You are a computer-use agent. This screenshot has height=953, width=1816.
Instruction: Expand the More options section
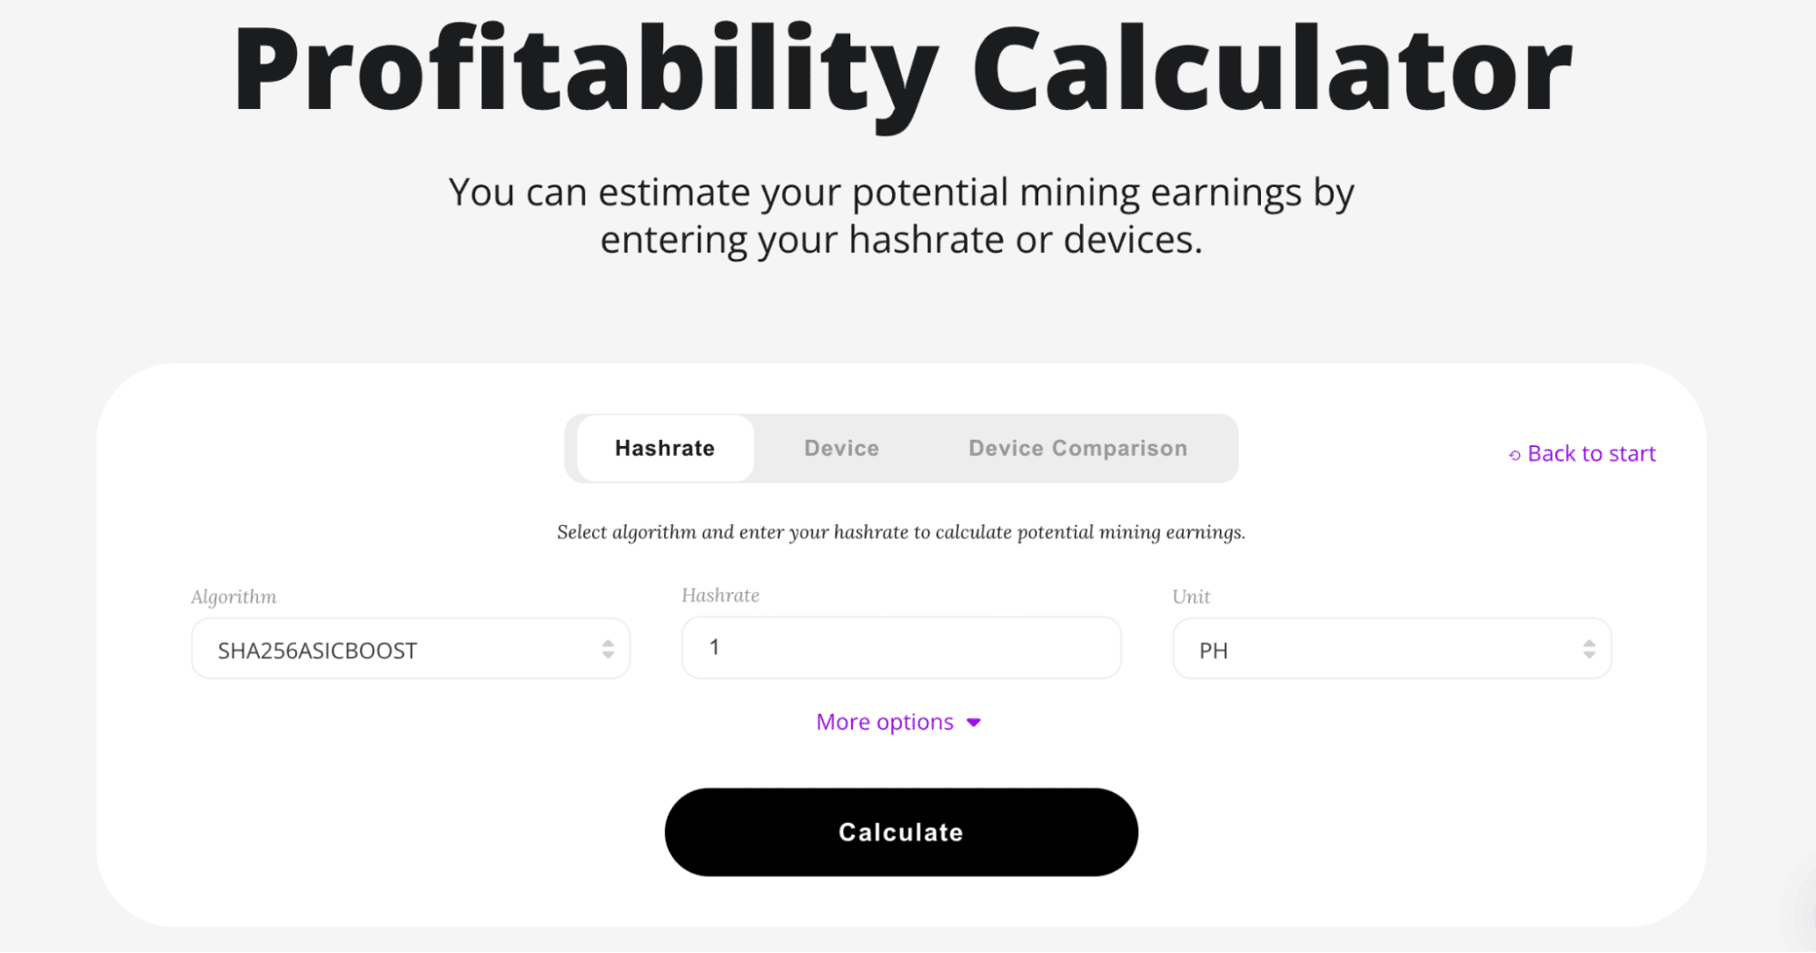[x=898, y=721]
